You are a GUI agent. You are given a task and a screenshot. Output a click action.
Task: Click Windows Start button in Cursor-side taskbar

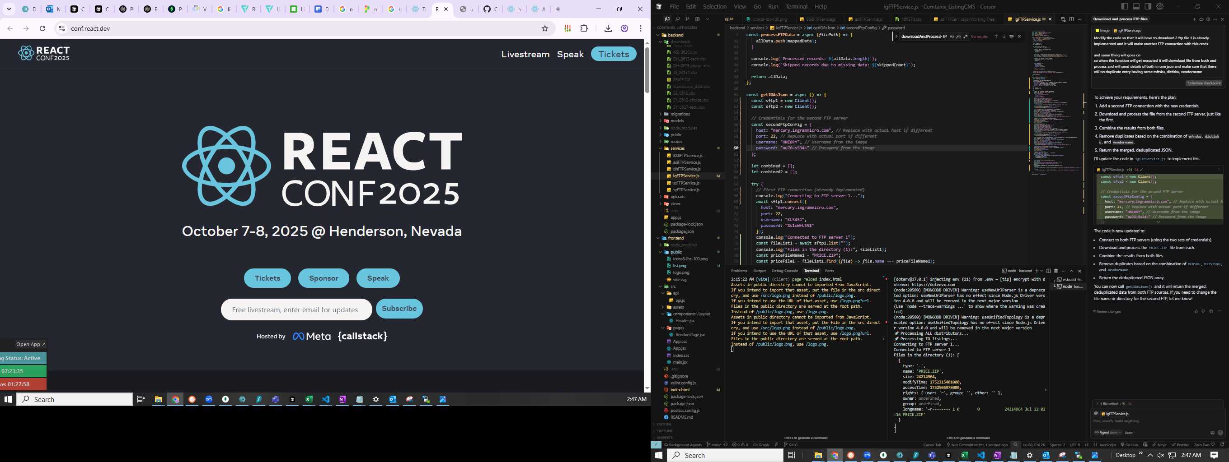(x=659, y=455)
